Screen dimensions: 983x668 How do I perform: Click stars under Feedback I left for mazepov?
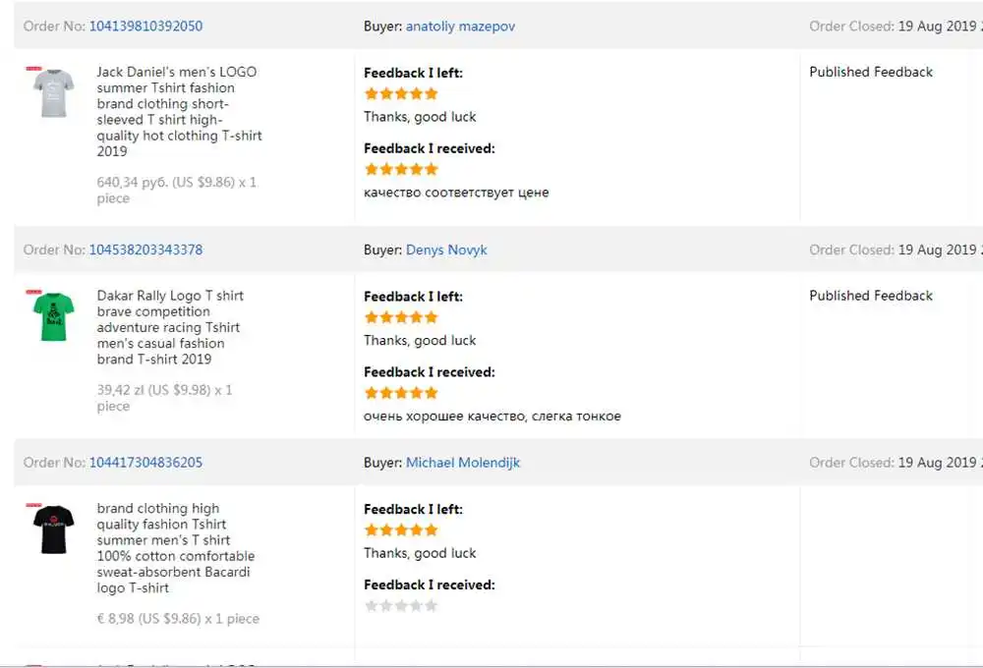pyautogui.click(x=401, y=94)
